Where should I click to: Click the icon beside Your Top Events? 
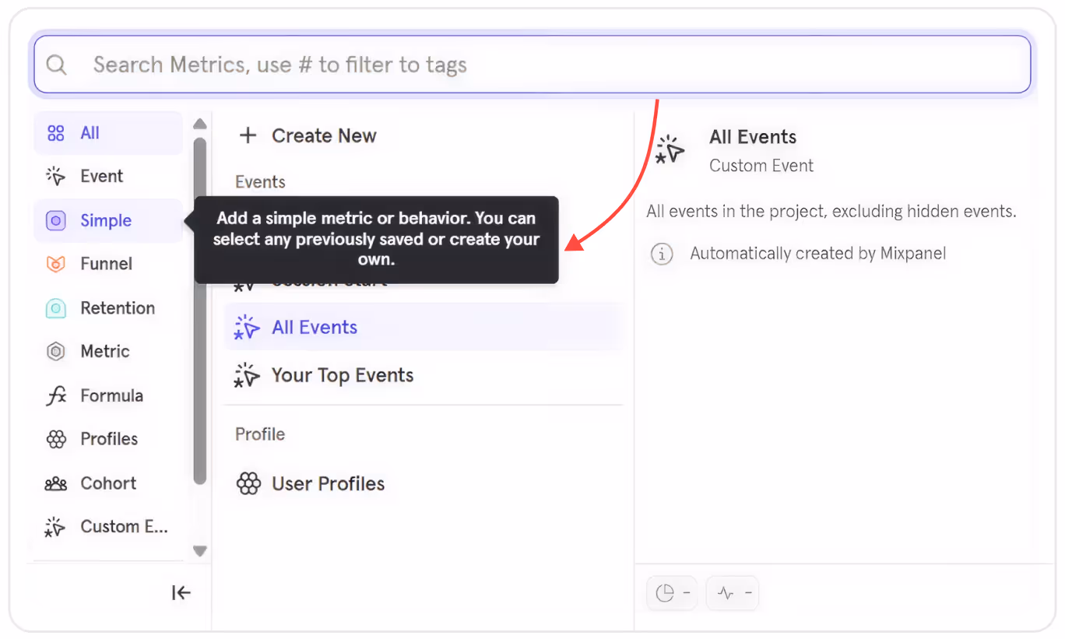pos(247,375)
